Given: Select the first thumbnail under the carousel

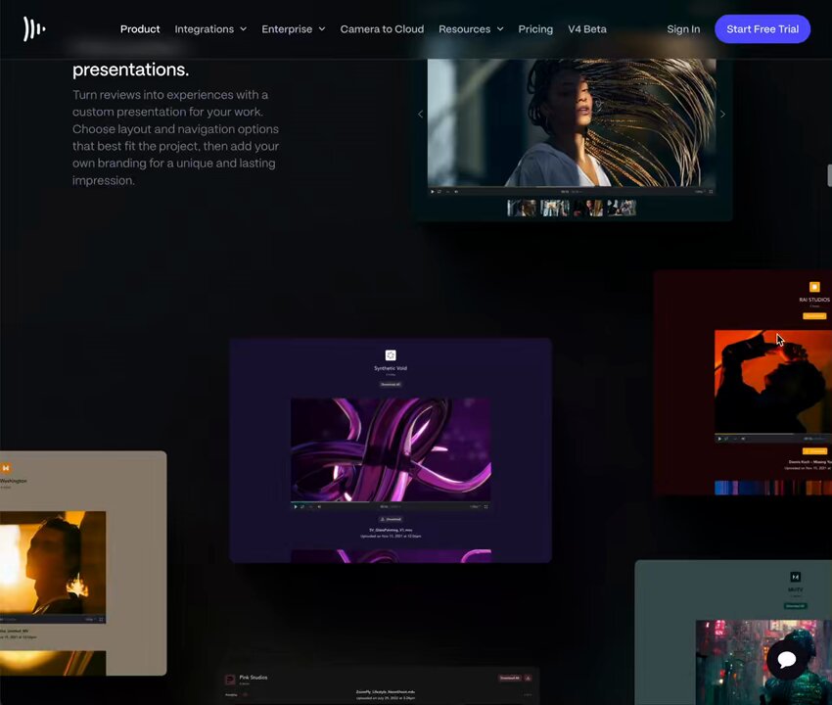Looking at the screenshot, I should coord(522,208).
